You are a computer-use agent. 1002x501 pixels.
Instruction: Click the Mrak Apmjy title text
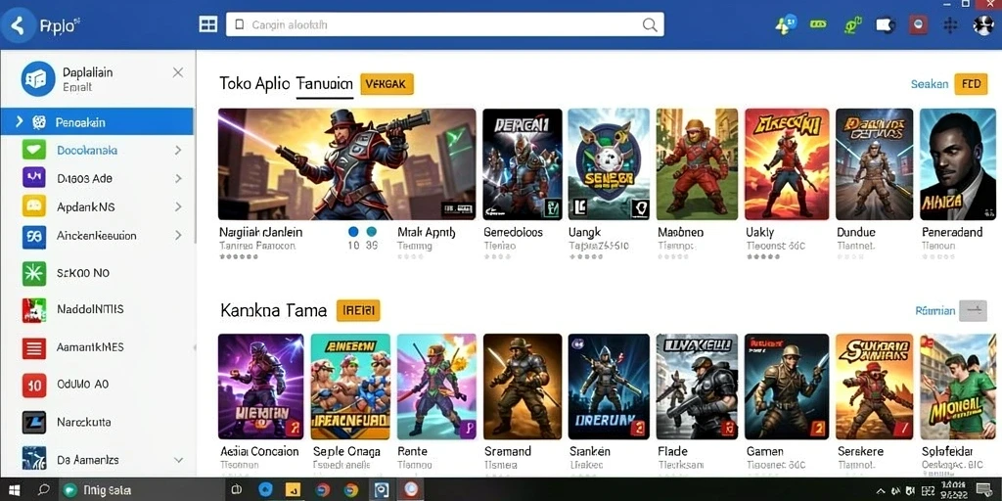(427, 232)
